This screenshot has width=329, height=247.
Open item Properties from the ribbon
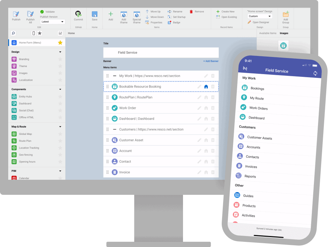(x=154, y=23)
